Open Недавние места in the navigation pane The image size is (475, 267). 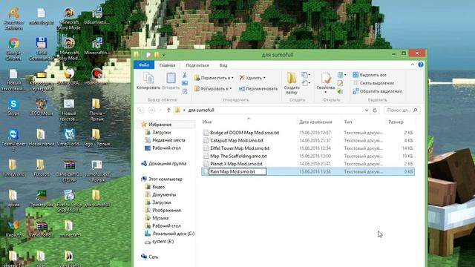168,140
